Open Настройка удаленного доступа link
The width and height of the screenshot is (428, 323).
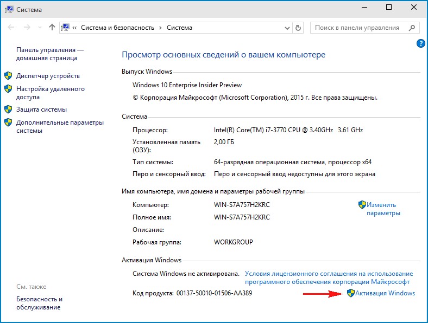pyautogui.click(x=51, y=93)
